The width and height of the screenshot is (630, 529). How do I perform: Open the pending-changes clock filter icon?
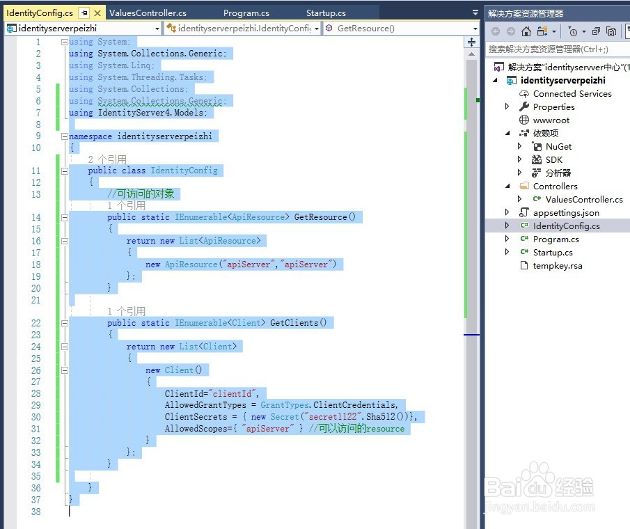tap(574, 31)
